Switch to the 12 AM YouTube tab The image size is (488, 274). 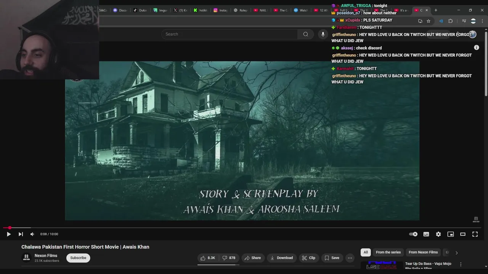point(322,10)
